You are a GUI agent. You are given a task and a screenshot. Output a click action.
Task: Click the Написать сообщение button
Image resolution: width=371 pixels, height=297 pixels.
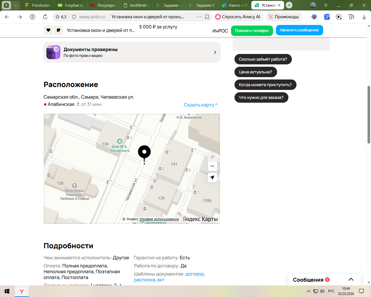click(x=299, y=30)
